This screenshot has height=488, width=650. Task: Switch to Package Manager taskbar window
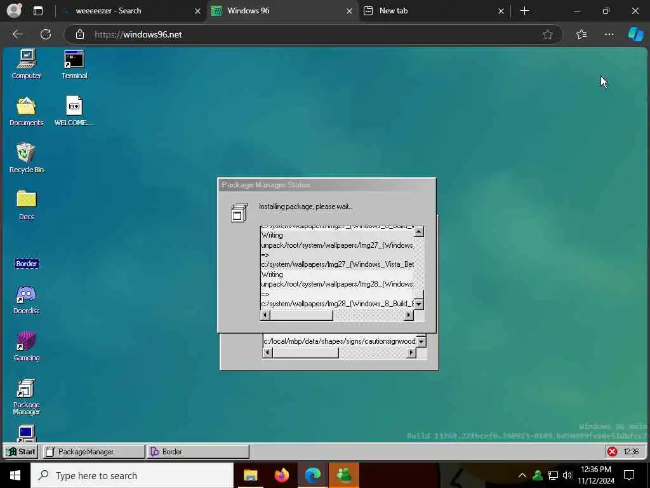click(x=94, y=452)
